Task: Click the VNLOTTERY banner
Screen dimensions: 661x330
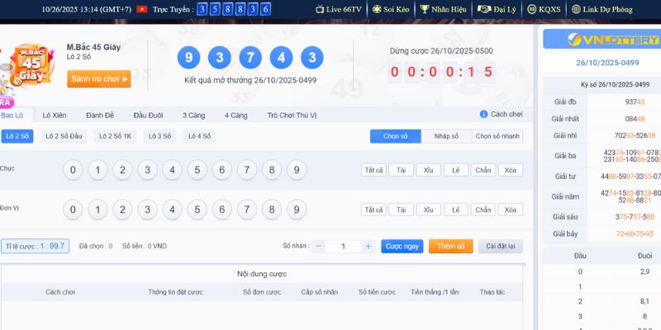Action: [602, 39]
